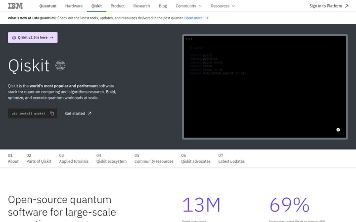Copy the pip install qiskit command
Viewport: 356px width, 222px height.
coord(52,113)
